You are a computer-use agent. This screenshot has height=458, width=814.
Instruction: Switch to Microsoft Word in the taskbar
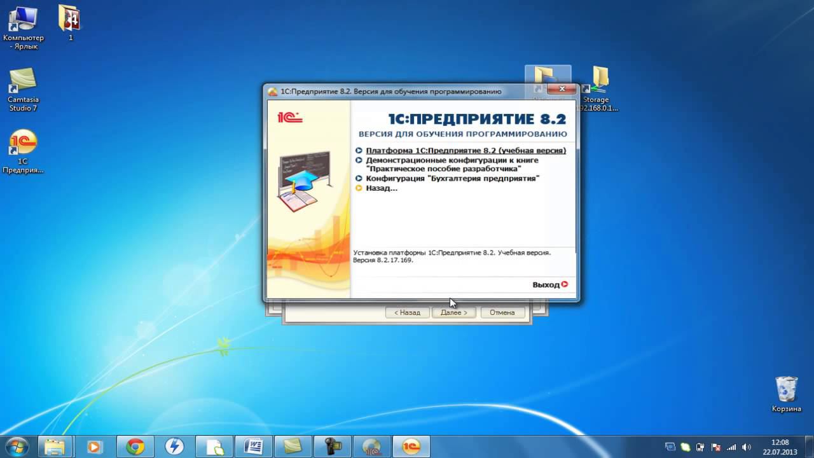pos(253,447)
